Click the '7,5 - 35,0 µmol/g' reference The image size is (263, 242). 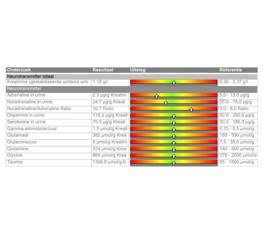tap(237, 142)
